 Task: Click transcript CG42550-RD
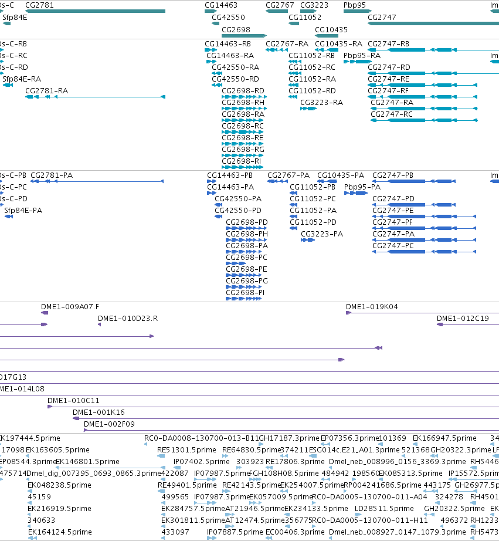tap(235, 79)
